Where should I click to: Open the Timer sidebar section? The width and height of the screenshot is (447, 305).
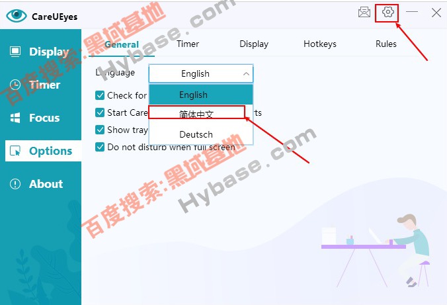pyautogui.click(x=40, y=85)
